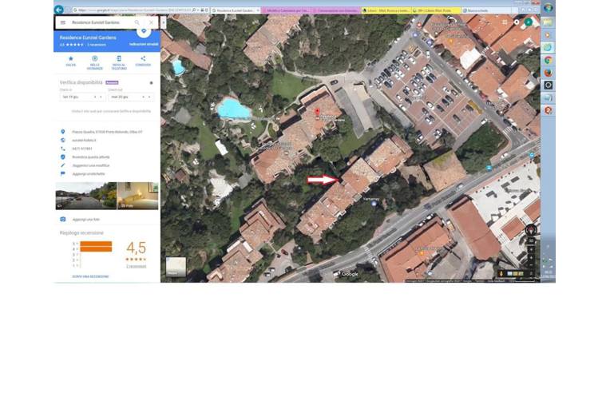
Task: Open directions with the round blue button
Action: pos(144,31)
